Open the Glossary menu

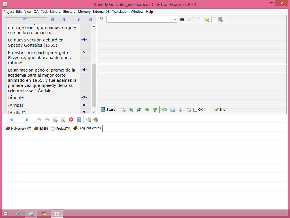(69, 12)
